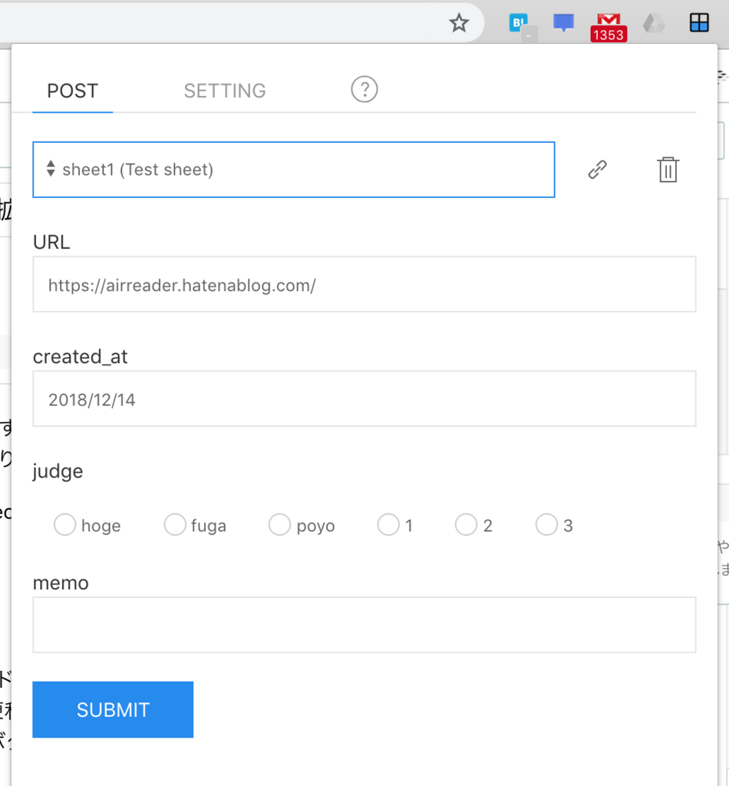Select the hoge radio option
The height and width of the screenshot is (786, 729).
(64, 525)
